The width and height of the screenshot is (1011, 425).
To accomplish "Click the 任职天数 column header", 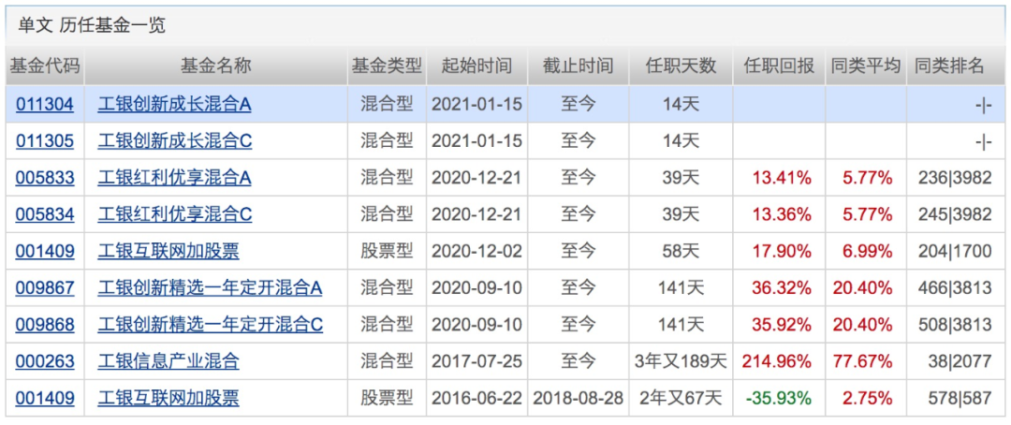I will coord(681,66).
